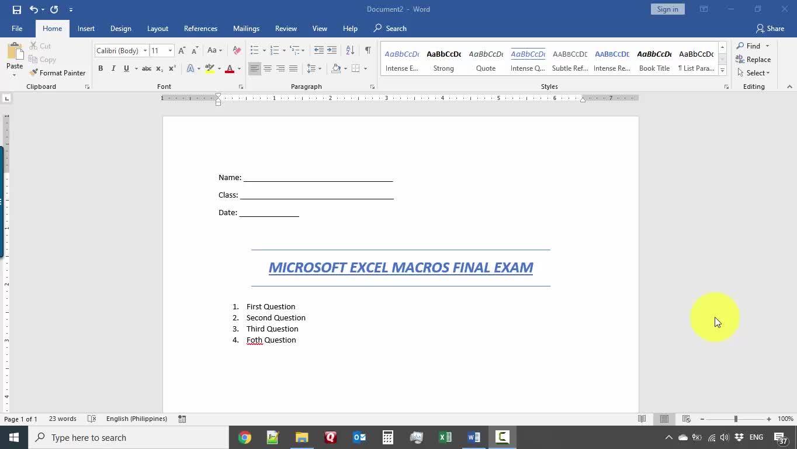This screenshot has width=797, height=449.
Task: Switch to the References tab
Action: pos(200,29)
